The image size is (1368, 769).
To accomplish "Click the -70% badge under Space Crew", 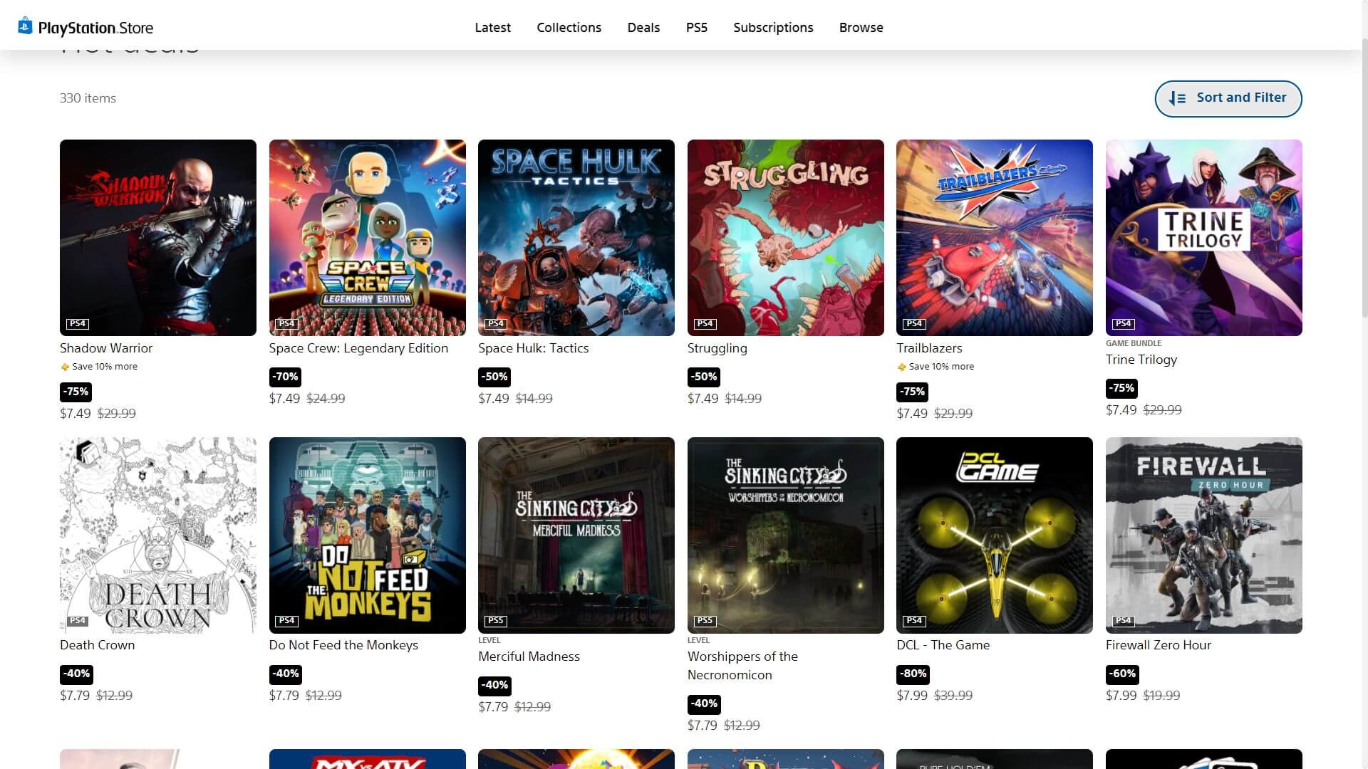I will [285, 377].
